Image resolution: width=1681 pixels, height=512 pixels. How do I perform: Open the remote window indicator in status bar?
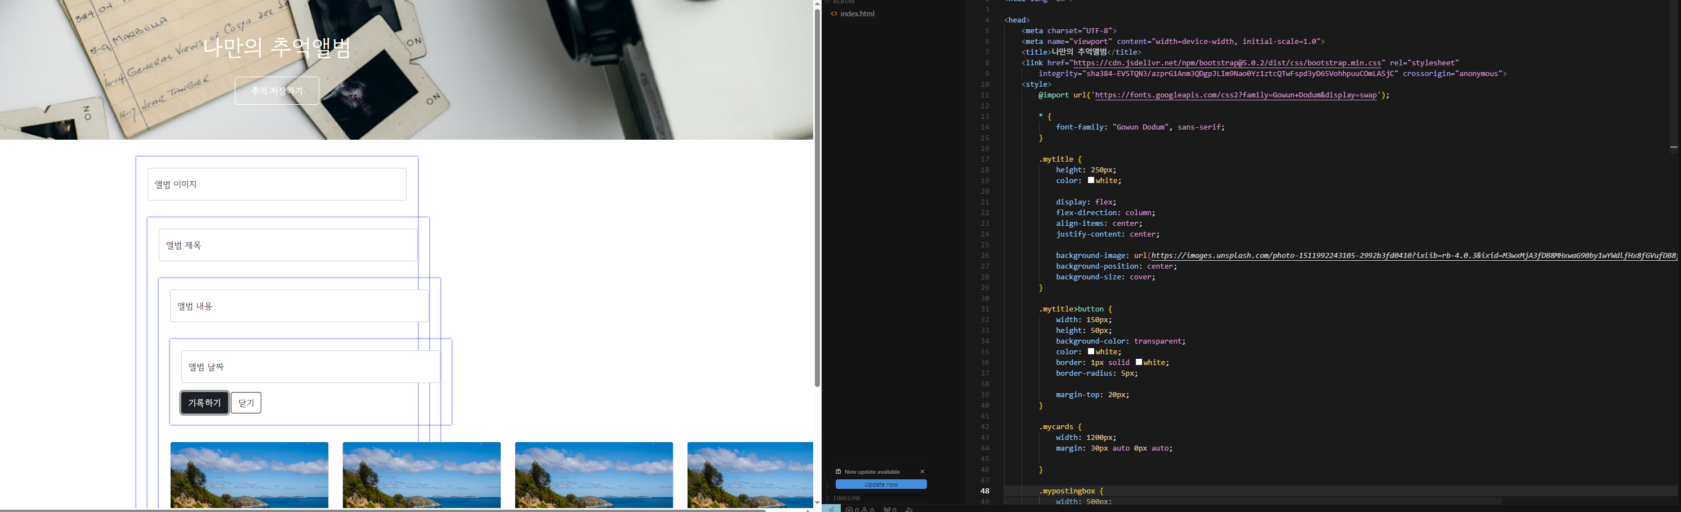(831, 509)
